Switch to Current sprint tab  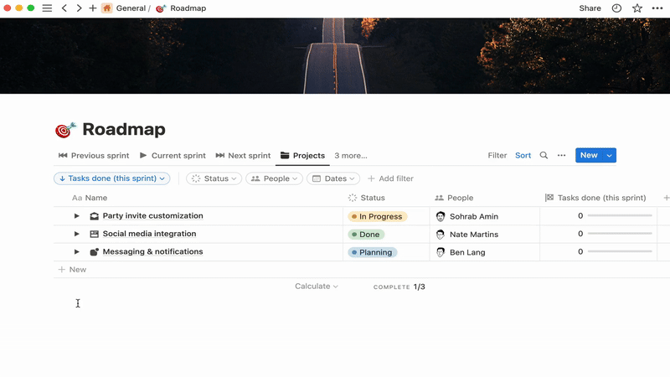173,156
